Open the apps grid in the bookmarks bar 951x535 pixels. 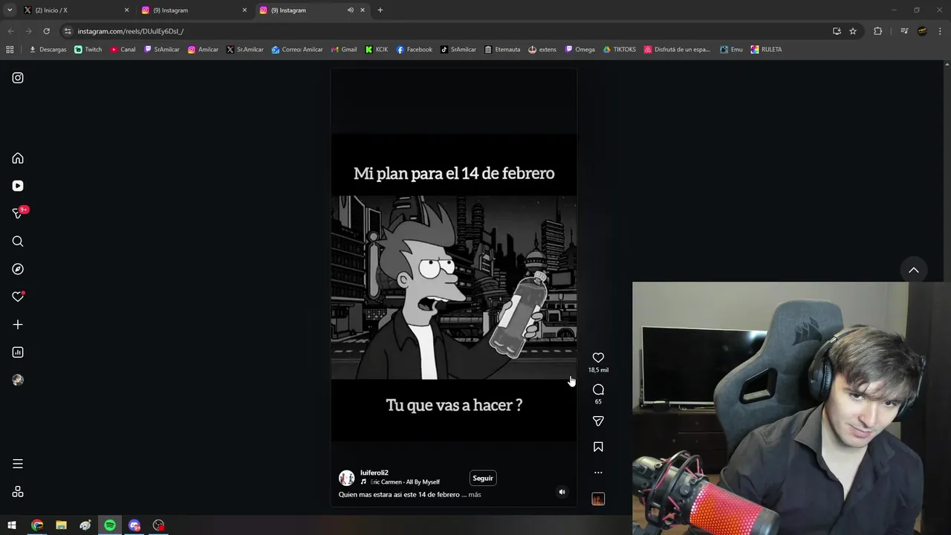click(10, 50)
